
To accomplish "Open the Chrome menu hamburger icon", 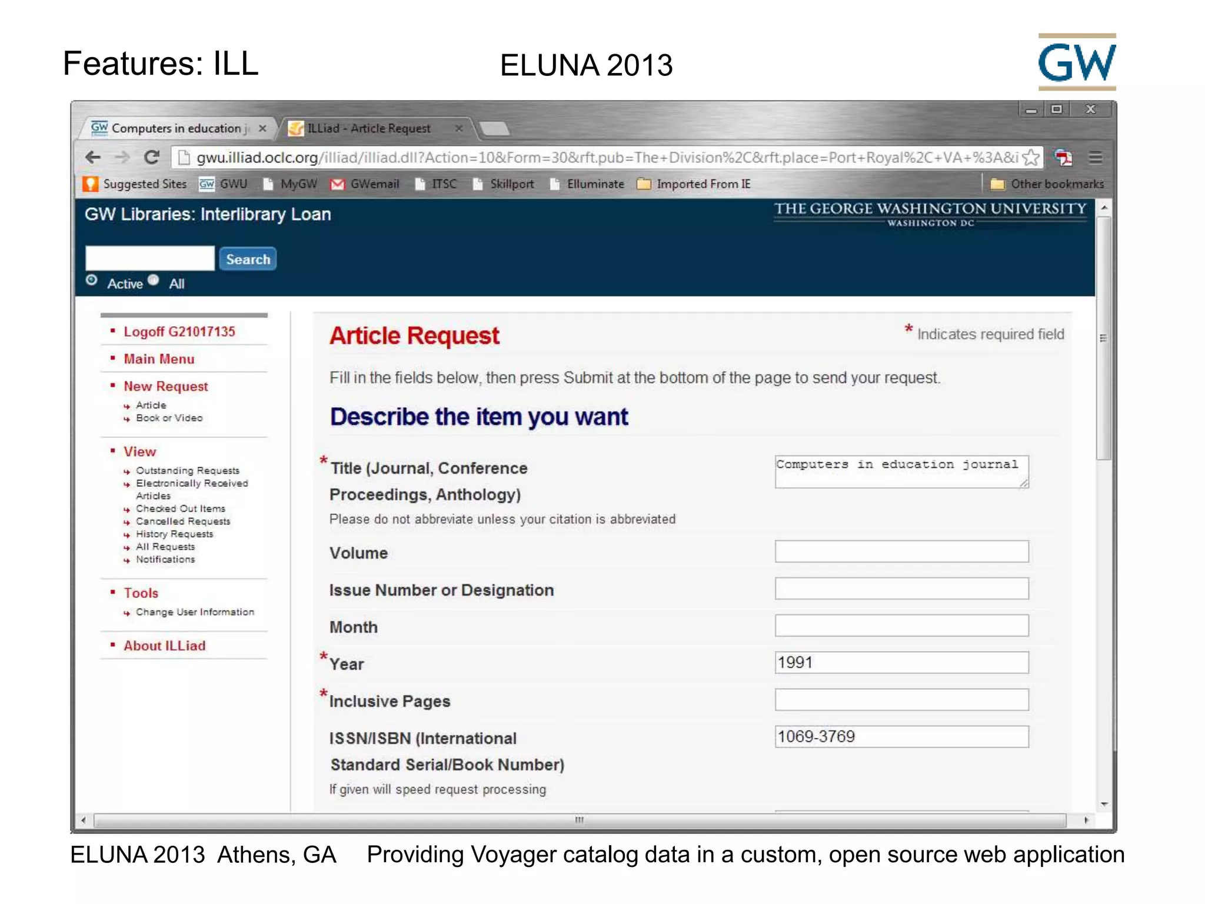I will tap(1095, 157).
